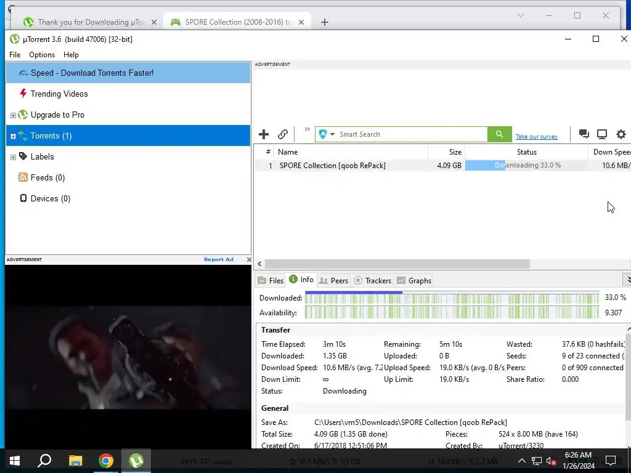Close the sidebar advertisement
This screenshot has width=631, height=473.
pos(249,259)
